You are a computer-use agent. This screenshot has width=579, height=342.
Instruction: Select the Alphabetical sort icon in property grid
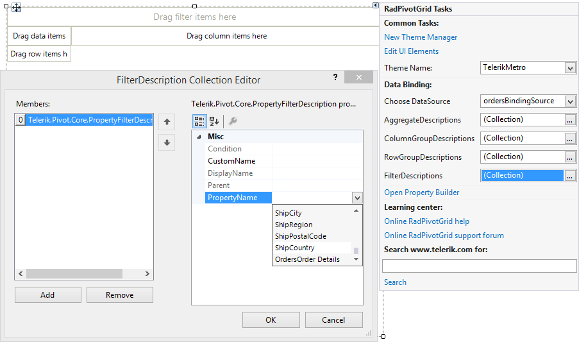point(214,121)
